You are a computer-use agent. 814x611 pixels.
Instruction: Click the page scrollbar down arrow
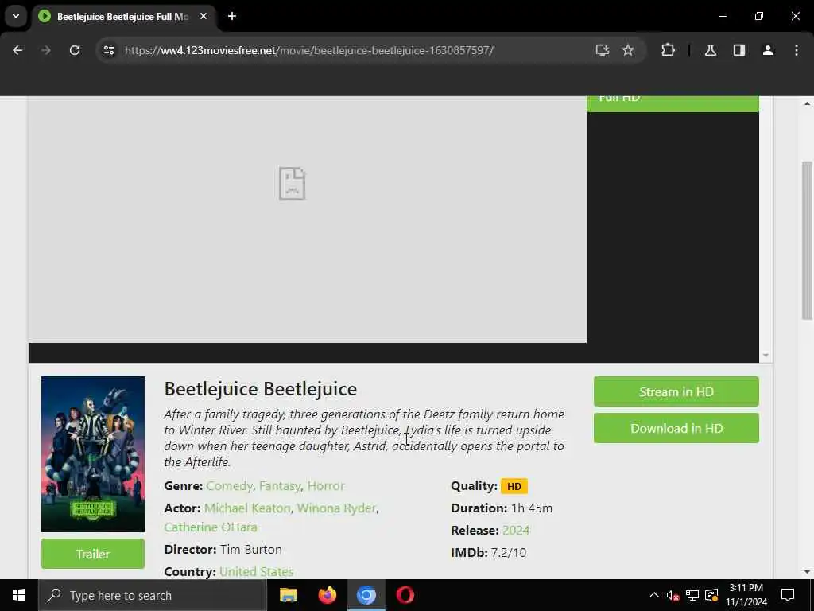[x=807, y=571]
